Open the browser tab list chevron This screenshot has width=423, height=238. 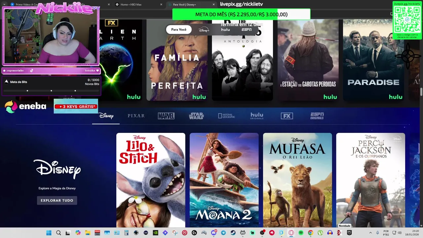tap(4, 4)
